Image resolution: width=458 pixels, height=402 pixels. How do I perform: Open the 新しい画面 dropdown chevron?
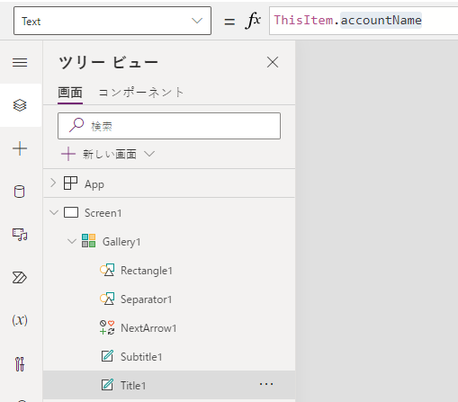tap(149, 154)
